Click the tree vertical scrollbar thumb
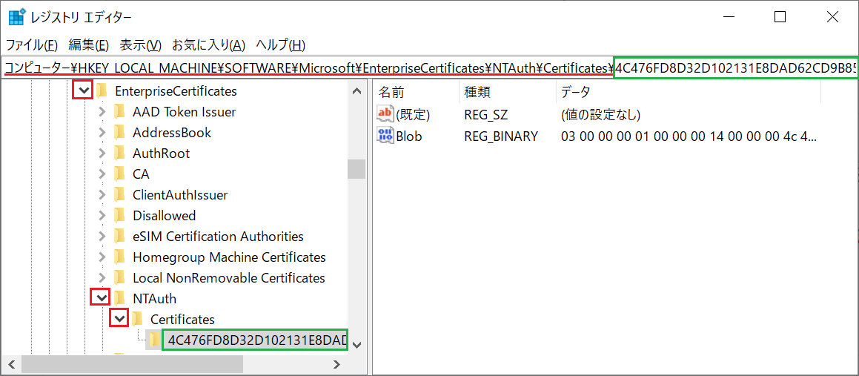Viewport: 859px width, 376px height. coord(356,168)
